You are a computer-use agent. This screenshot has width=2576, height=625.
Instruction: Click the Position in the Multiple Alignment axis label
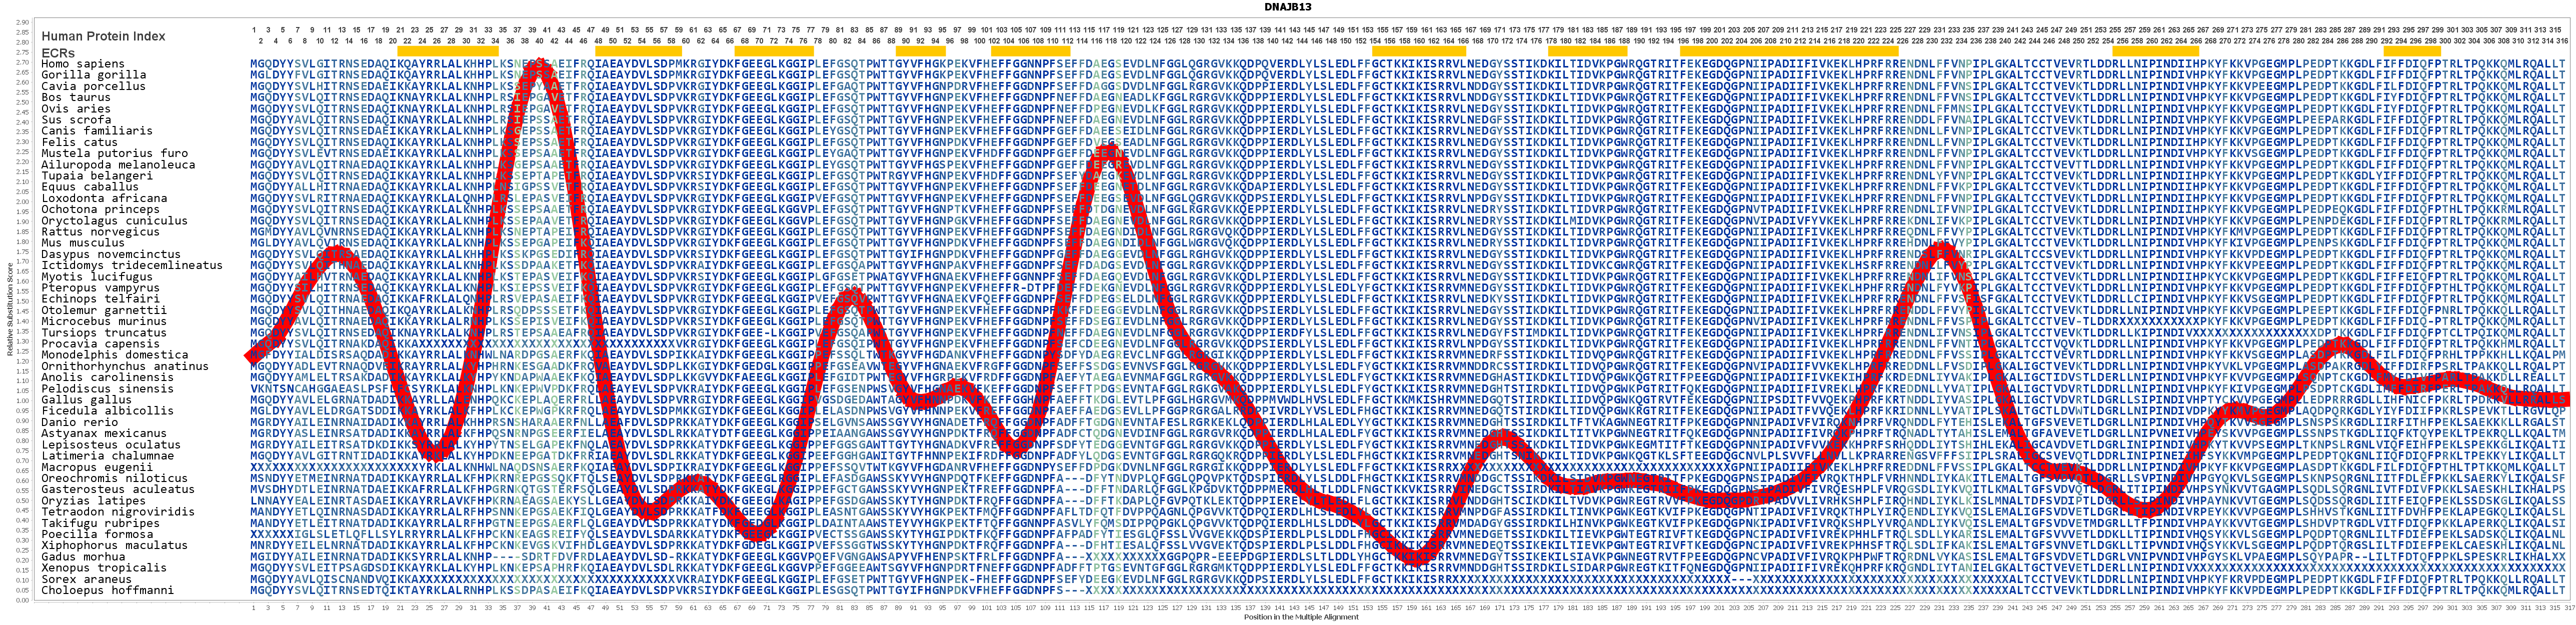[x=1300, y=618]
